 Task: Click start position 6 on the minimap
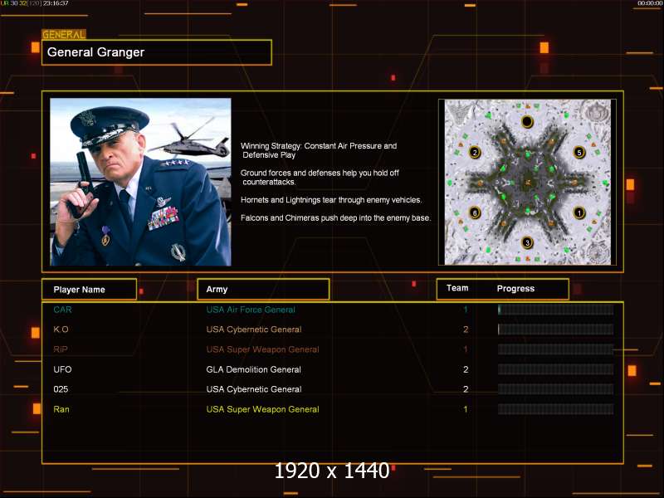click(x=475, y=212)
